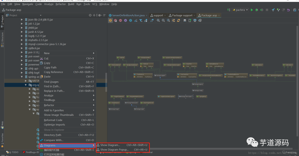Collapse all in Project panel

click(94, 15)
